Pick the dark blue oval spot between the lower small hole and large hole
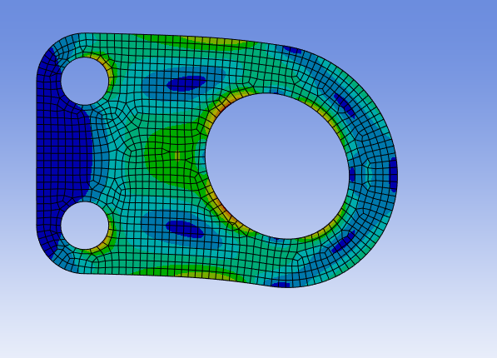 click(x=185, y=229)
